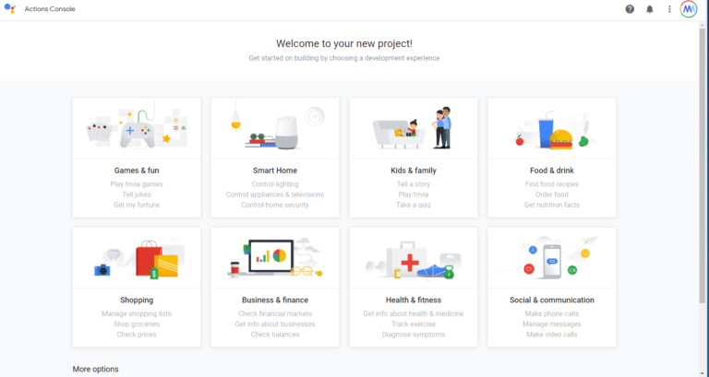Click 'Diagnose symptoms' text
709x377 pixels.
tap(414, 335)
